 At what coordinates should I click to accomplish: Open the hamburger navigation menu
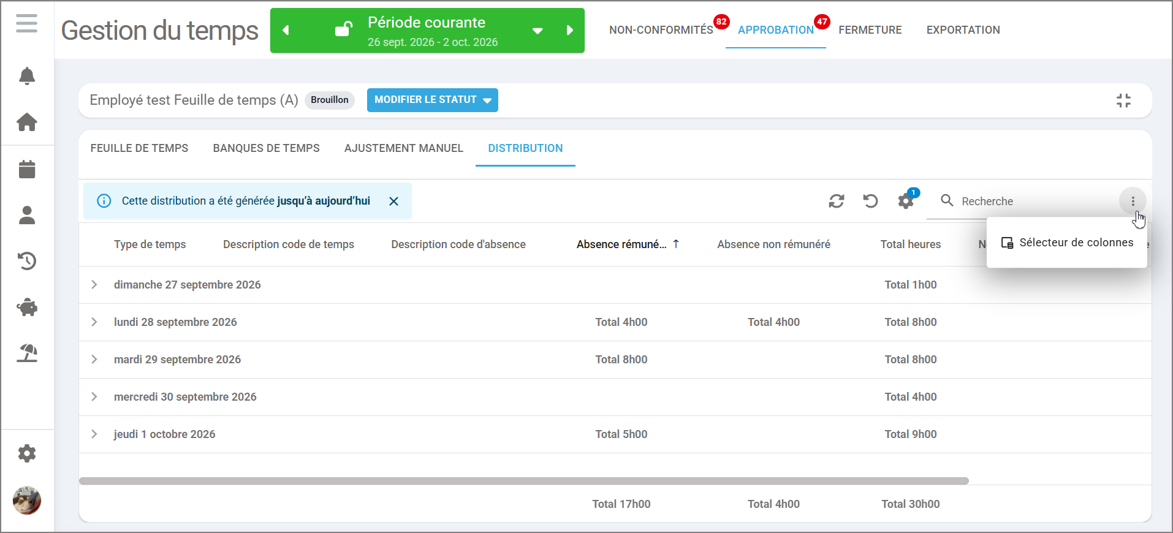point(27,24)
